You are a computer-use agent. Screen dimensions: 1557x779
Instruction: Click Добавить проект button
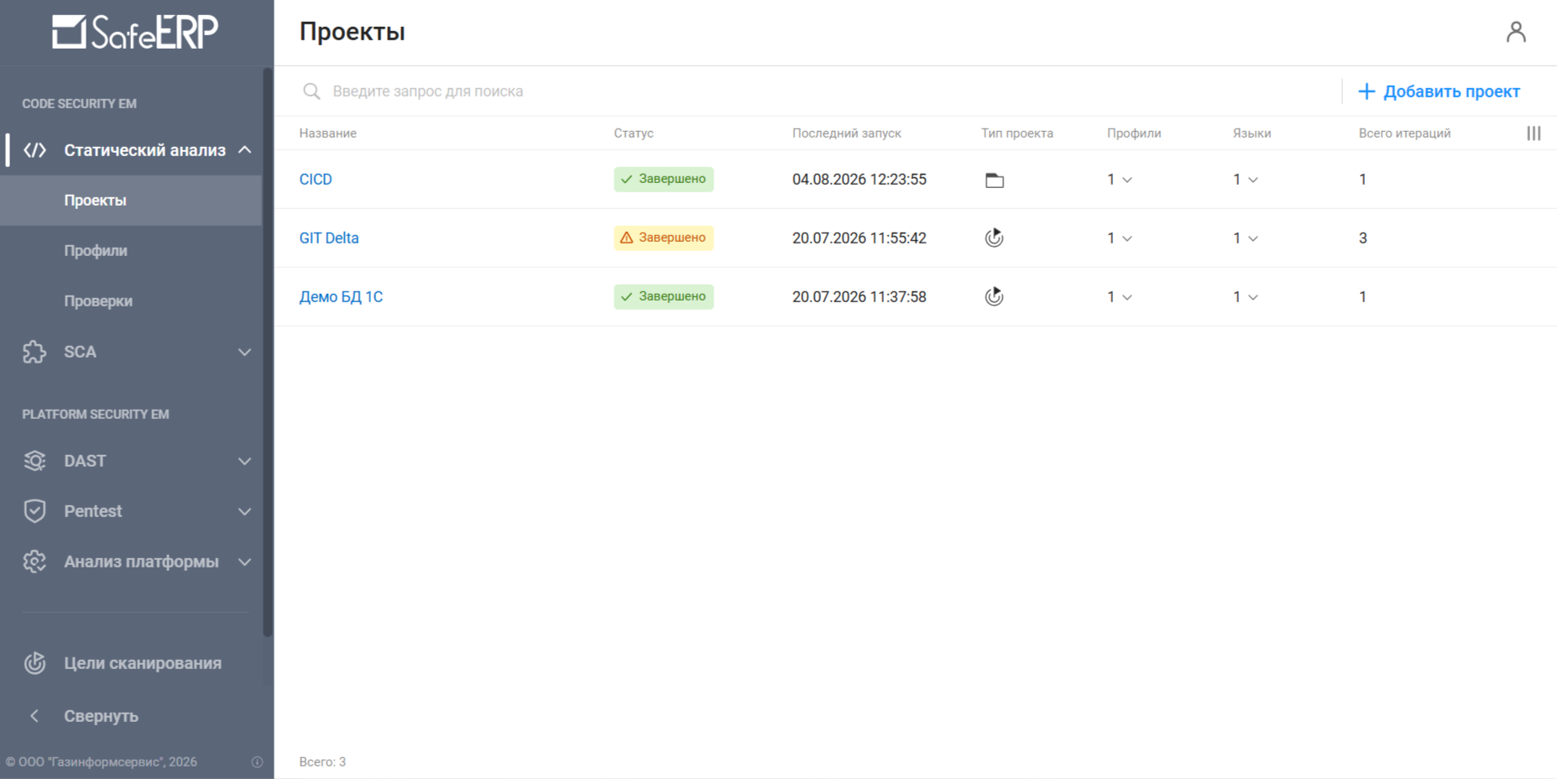pos(1439,91)
